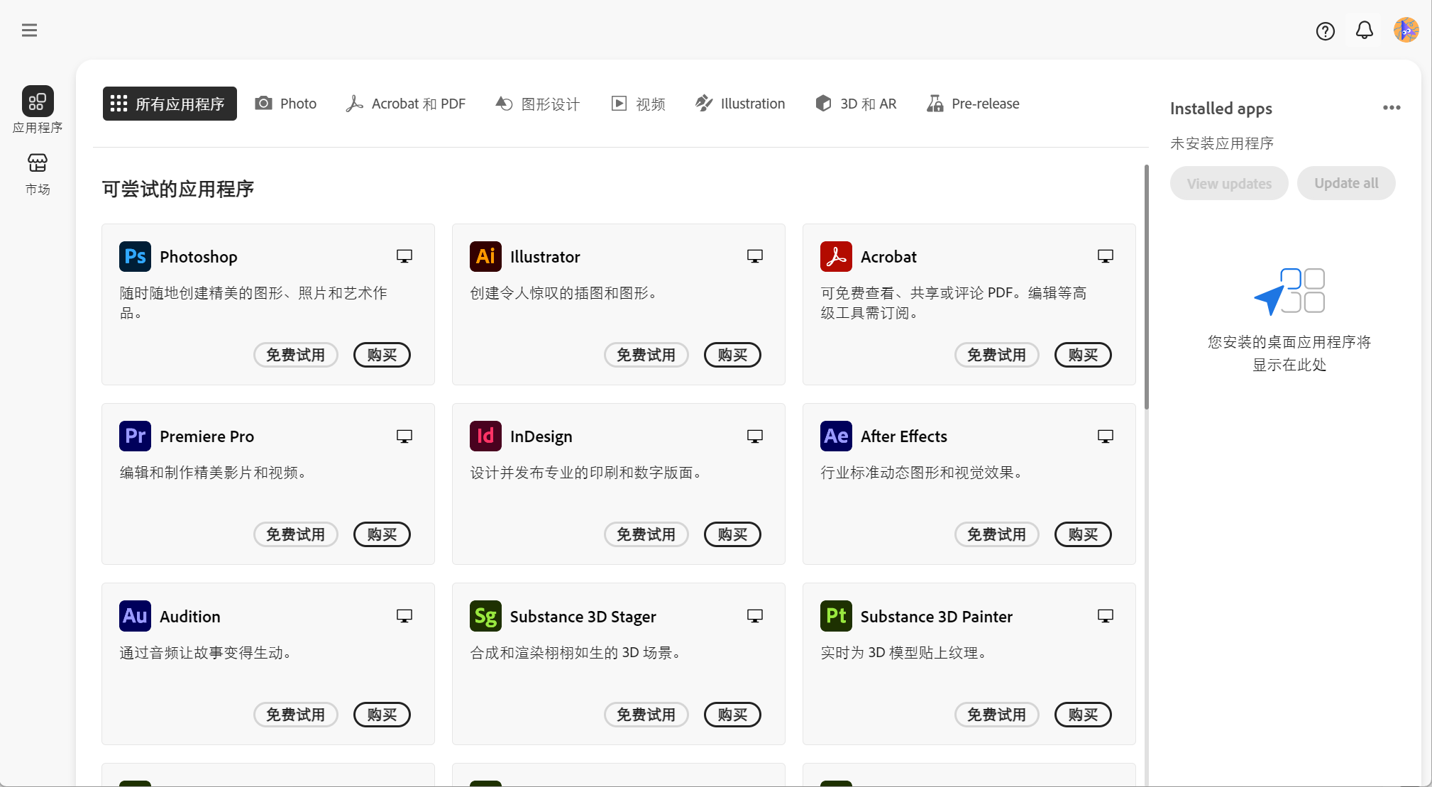Click the desktop icon on Substance 3D Stager card
The image size is (1432, 787).
755,616
